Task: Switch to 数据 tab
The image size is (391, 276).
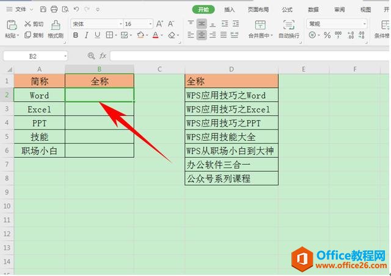Action: coord(313,10)
